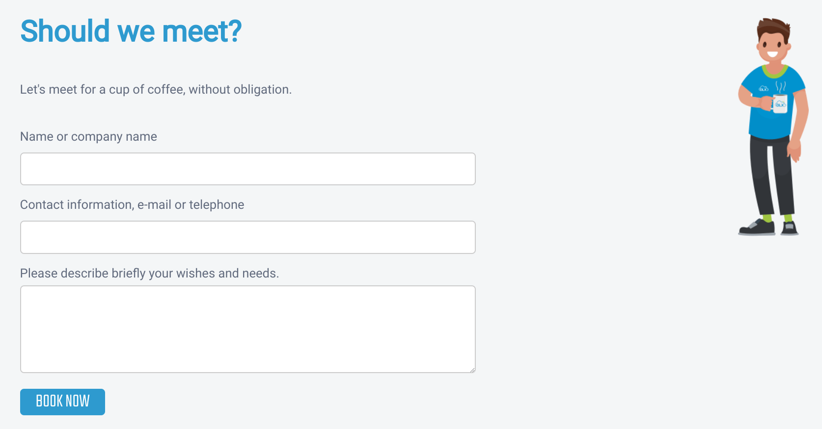The height and width of the screenshot is (429, 822).
Task: Click the 'Contact information, e-mail or telephone' label
Action: pos(132,204)
